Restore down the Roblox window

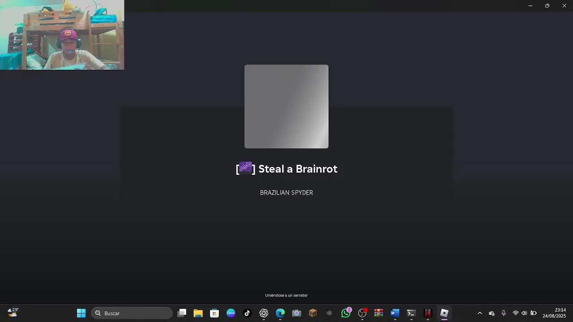click(547, 6)
